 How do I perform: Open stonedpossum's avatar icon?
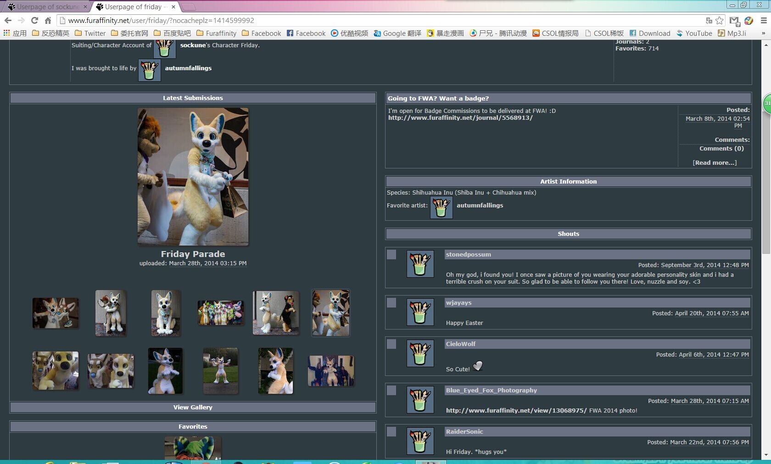point(420,263)
